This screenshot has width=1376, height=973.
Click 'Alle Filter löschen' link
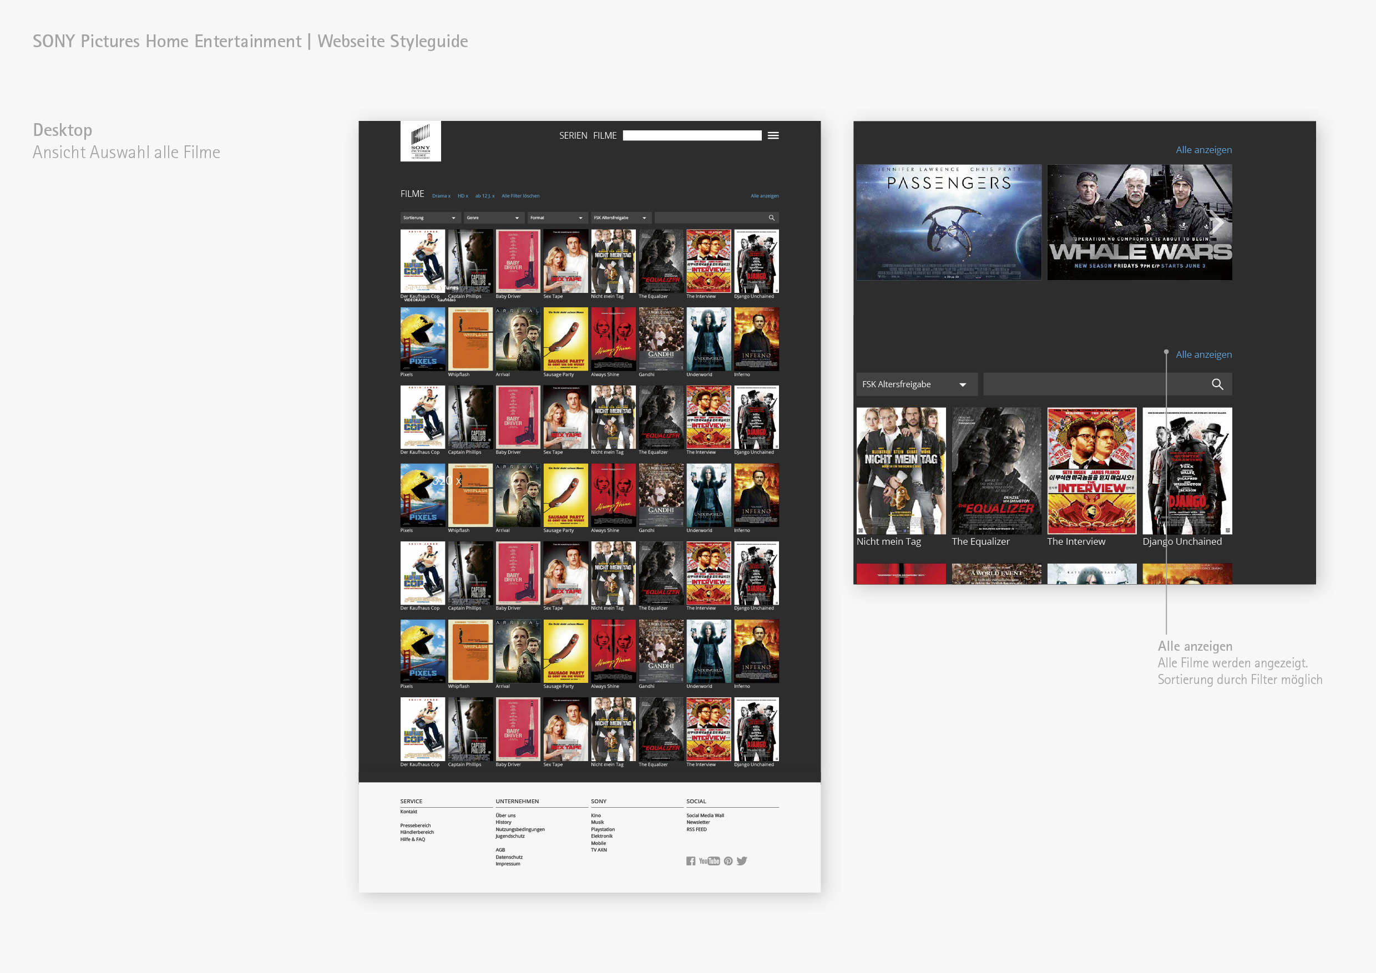coord(520,196)
